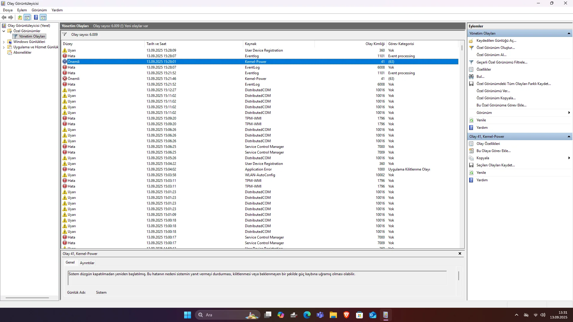Screen dimensions: 573x322
Task: Open the Görünüm menu in menu bar
Action: (39, 10)
